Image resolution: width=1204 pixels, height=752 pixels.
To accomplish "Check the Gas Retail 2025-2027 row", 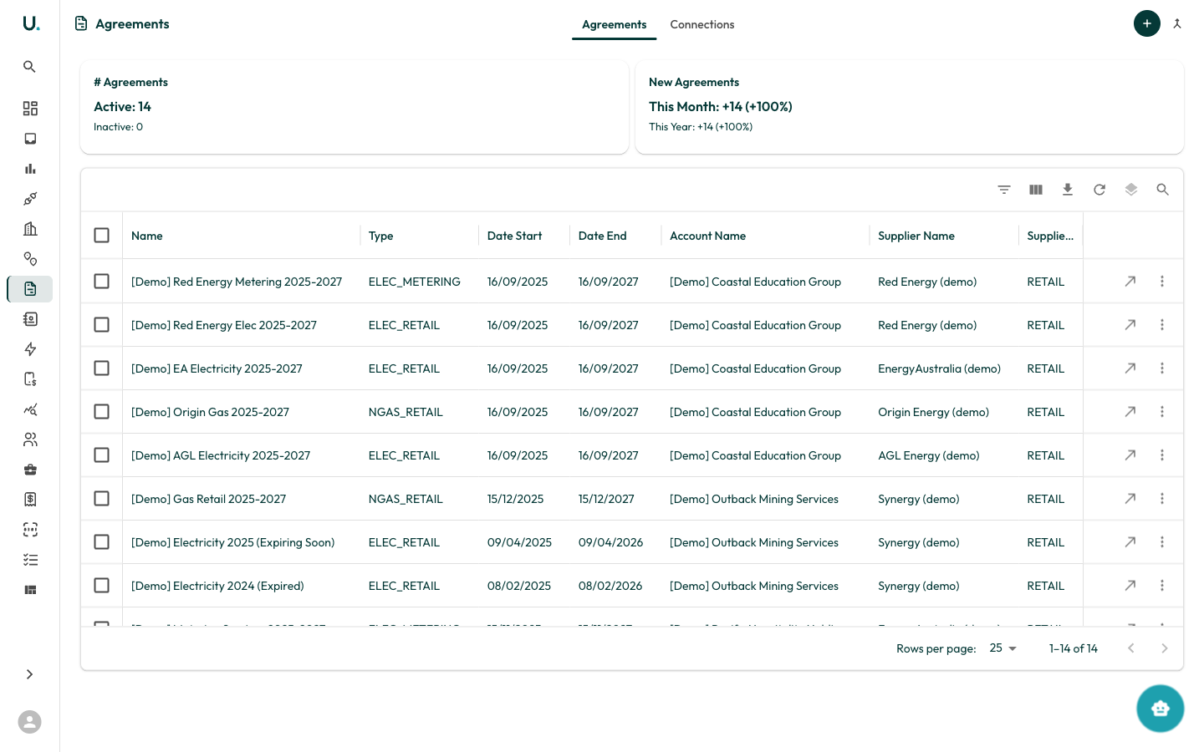I will 102,499.
